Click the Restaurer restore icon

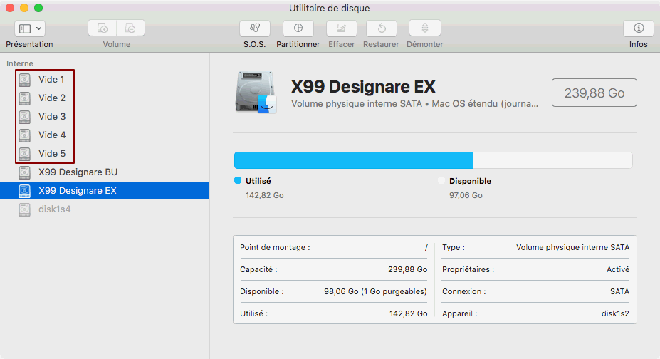click(x=382, y=28)
